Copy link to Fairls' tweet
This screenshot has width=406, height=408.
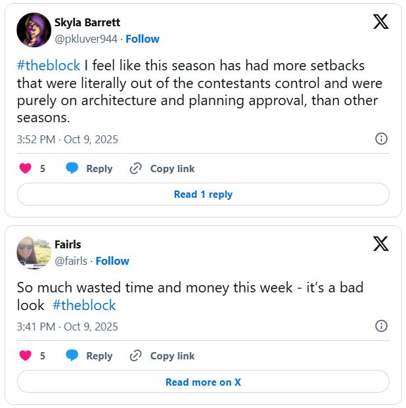(x=162, y=355)
